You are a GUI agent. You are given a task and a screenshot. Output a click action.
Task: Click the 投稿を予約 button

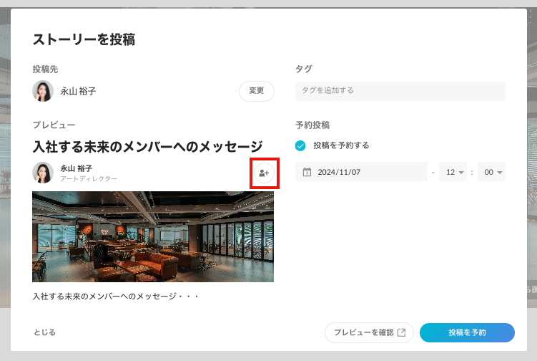coord(467,332)
